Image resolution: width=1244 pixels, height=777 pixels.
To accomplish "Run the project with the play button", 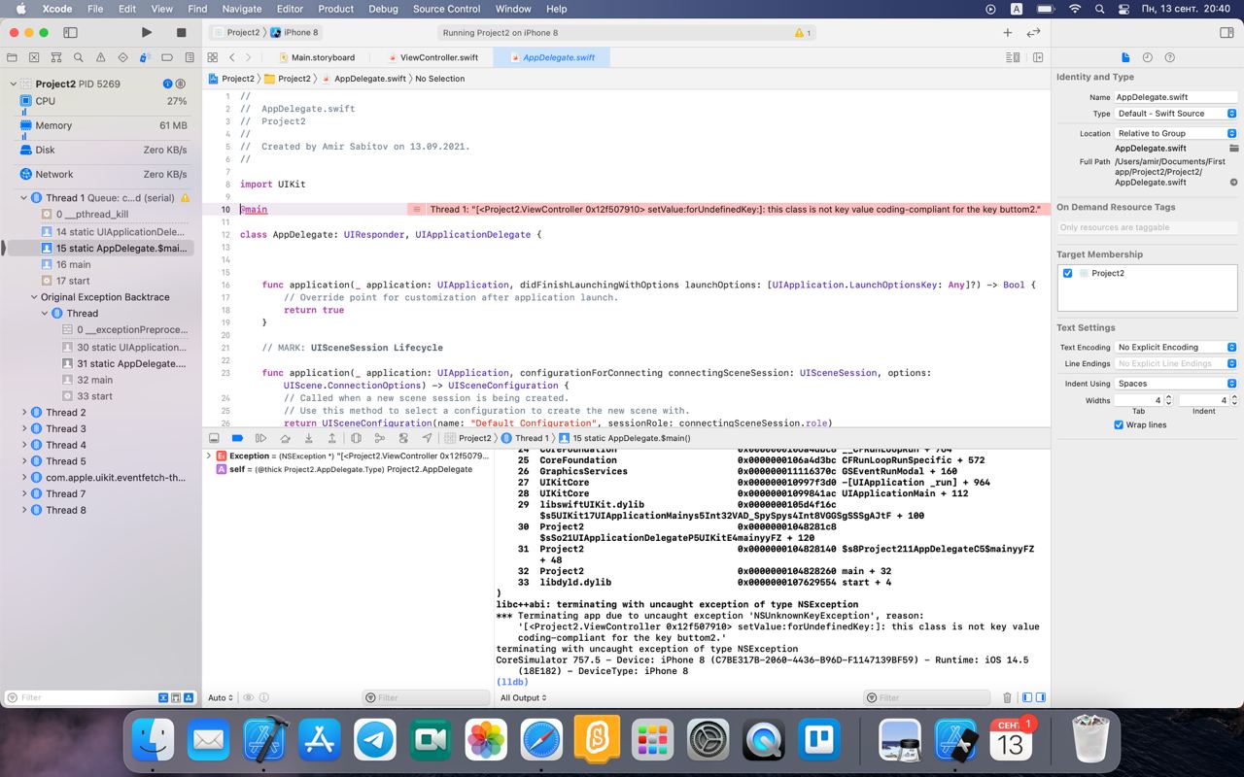I will point(147,32).
